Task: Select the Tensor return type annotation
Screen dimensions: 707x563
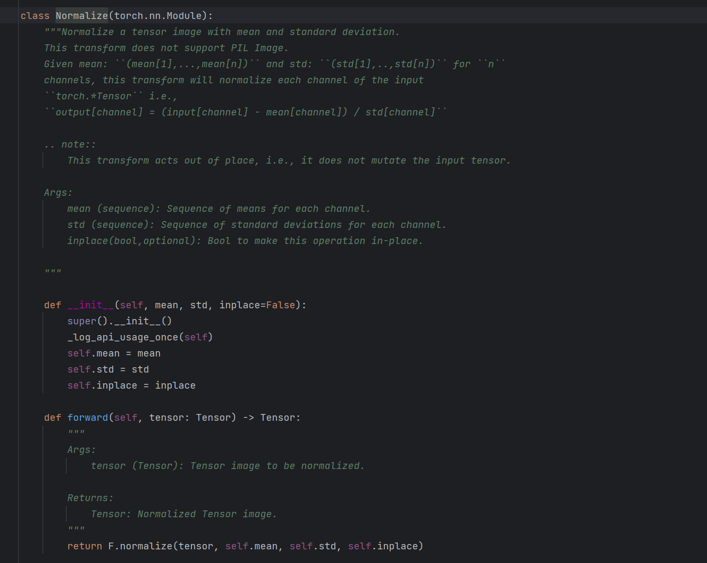Action: click(x=279, y=417)
